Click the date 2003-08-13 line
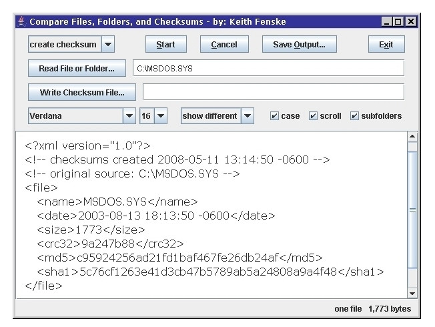Viewport: 435px width, 327px height. 156,216
